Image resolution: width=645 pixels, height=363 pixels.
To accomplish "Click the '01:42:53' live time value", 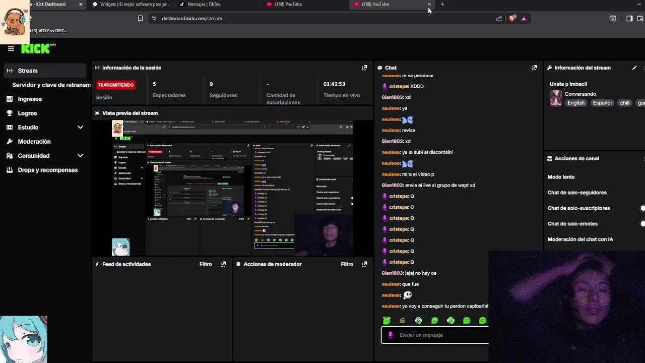I will pyautogui.click(x=334, y=84).
